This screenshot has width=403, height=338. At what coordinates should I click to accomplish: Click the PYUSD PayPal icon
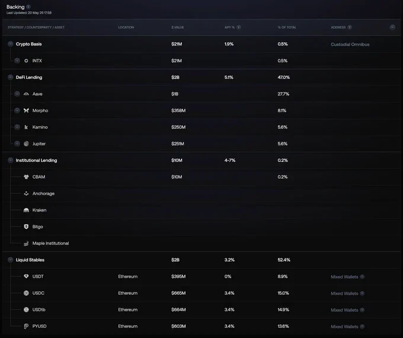pyautogui.click(x=26, y=326)
